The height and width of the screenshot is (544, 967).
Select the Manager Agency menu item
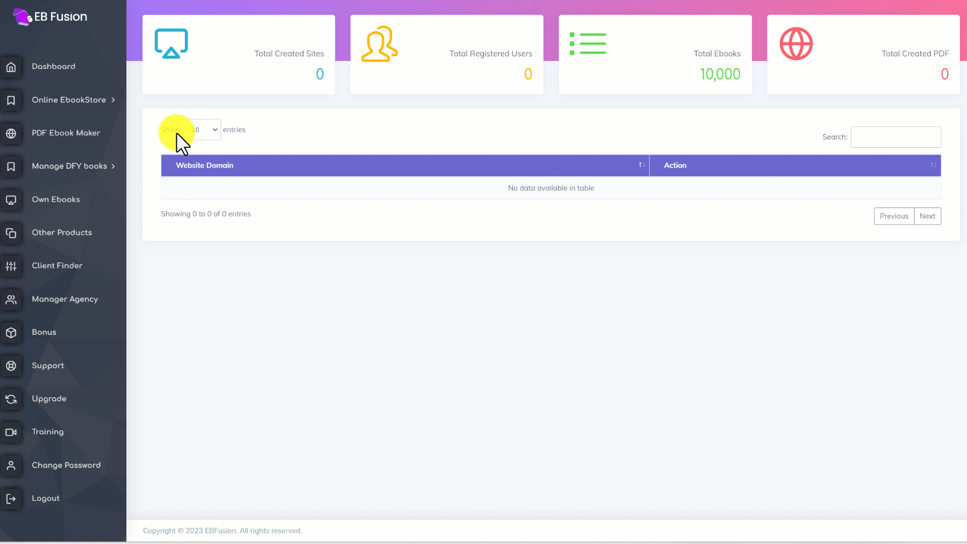coord(64,299)
